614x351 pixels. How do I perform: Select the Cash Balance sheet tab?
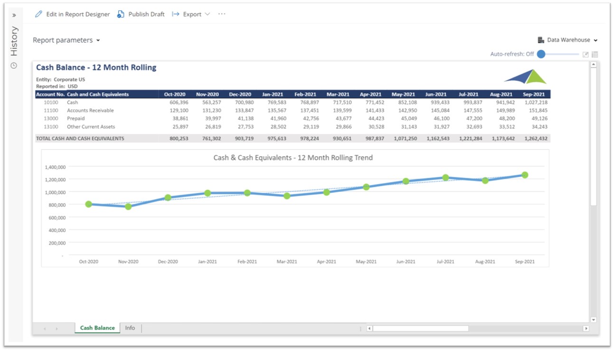pyautogui.click(x=97, y=328)
